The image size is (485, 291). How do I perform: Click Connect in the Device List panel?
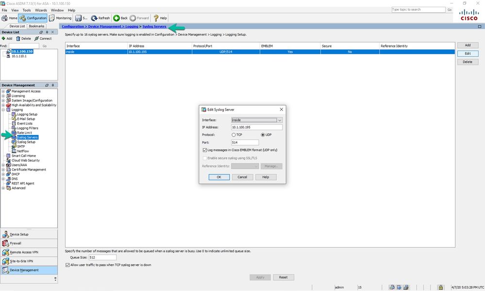43,39
